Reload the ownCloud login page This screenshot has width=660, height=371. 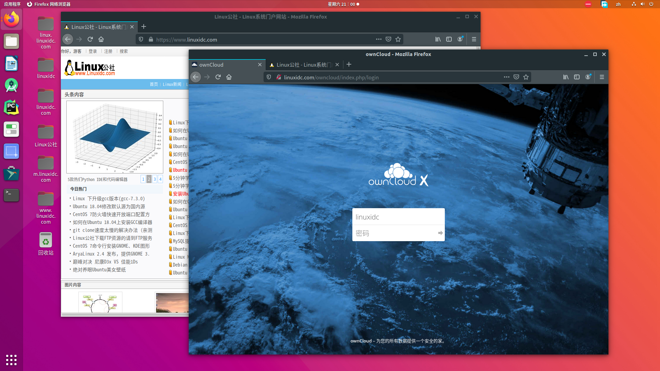click(218, 77)
